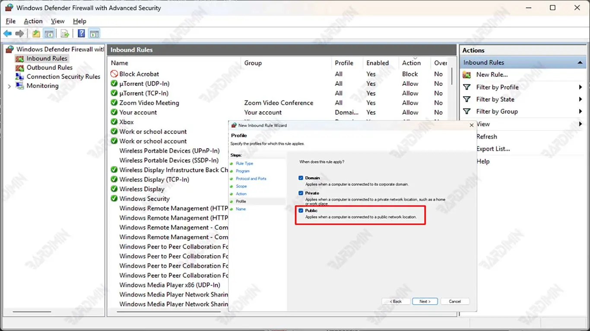Image resolution: width=590 pixels, height=331 pixels.
Task: Click the New Rule icon in Actions
Action: [467, 75]
